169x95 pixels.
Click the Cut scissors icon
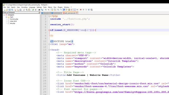click(24, 10)
